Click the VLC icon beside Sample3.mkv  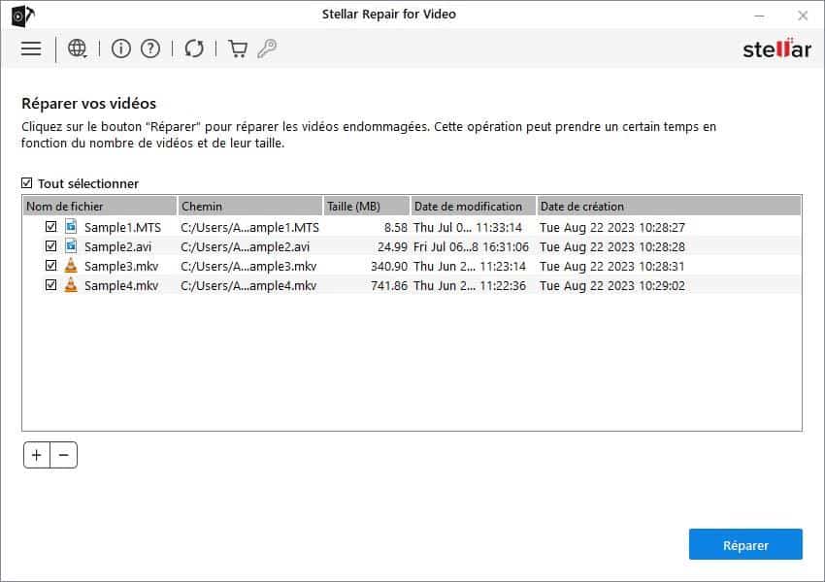71,266
